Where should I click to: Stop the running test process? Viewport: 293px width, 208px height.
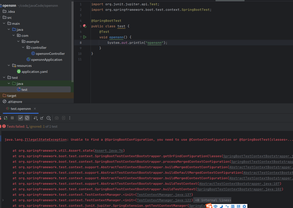(x=12, y=118)
